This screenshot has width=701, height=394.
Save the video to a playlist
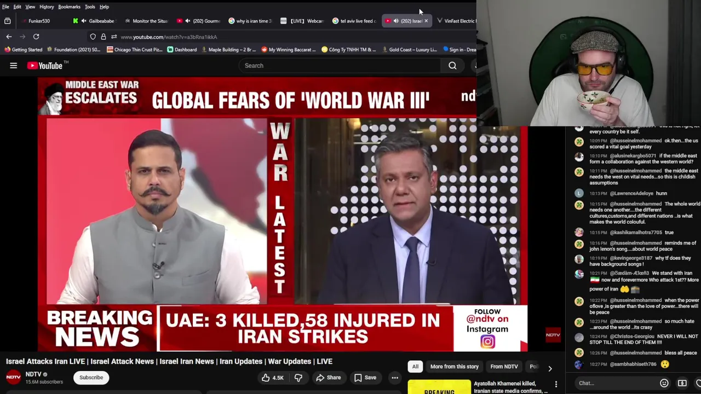(365, 378)
